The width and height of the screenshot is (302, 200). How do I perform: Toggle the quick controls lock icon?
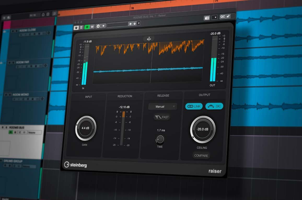pyautogui.click(x=228, y=16)
